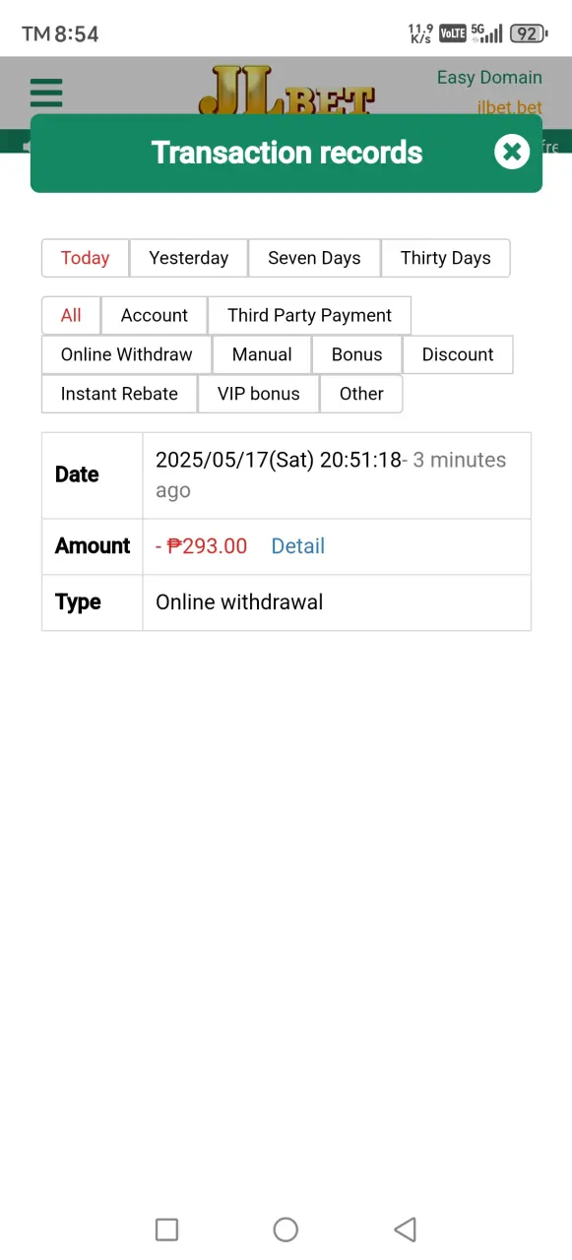Tap the Android home circle button
The height and width of the screenshot is (1260, 572).
pyautogui.click(x=286, y=1228)
